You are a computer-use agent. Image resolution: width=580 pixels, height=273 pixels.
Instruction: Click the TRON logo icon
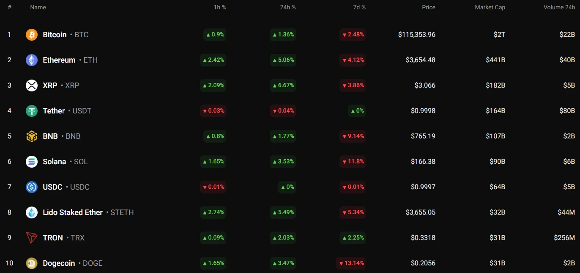point(32,238)
